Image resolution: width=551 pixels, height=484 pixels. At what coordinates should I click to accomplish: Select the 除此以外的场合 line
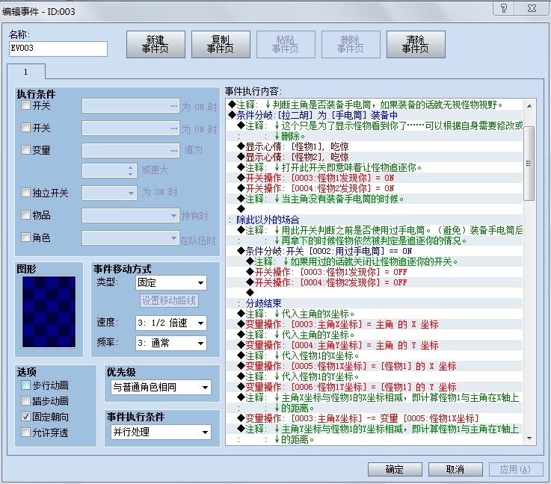[375, 220]
